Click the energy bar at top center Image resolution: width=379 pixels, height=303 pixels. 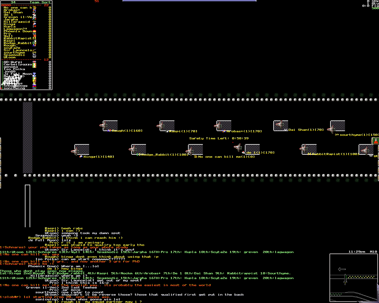coord(189,1)
